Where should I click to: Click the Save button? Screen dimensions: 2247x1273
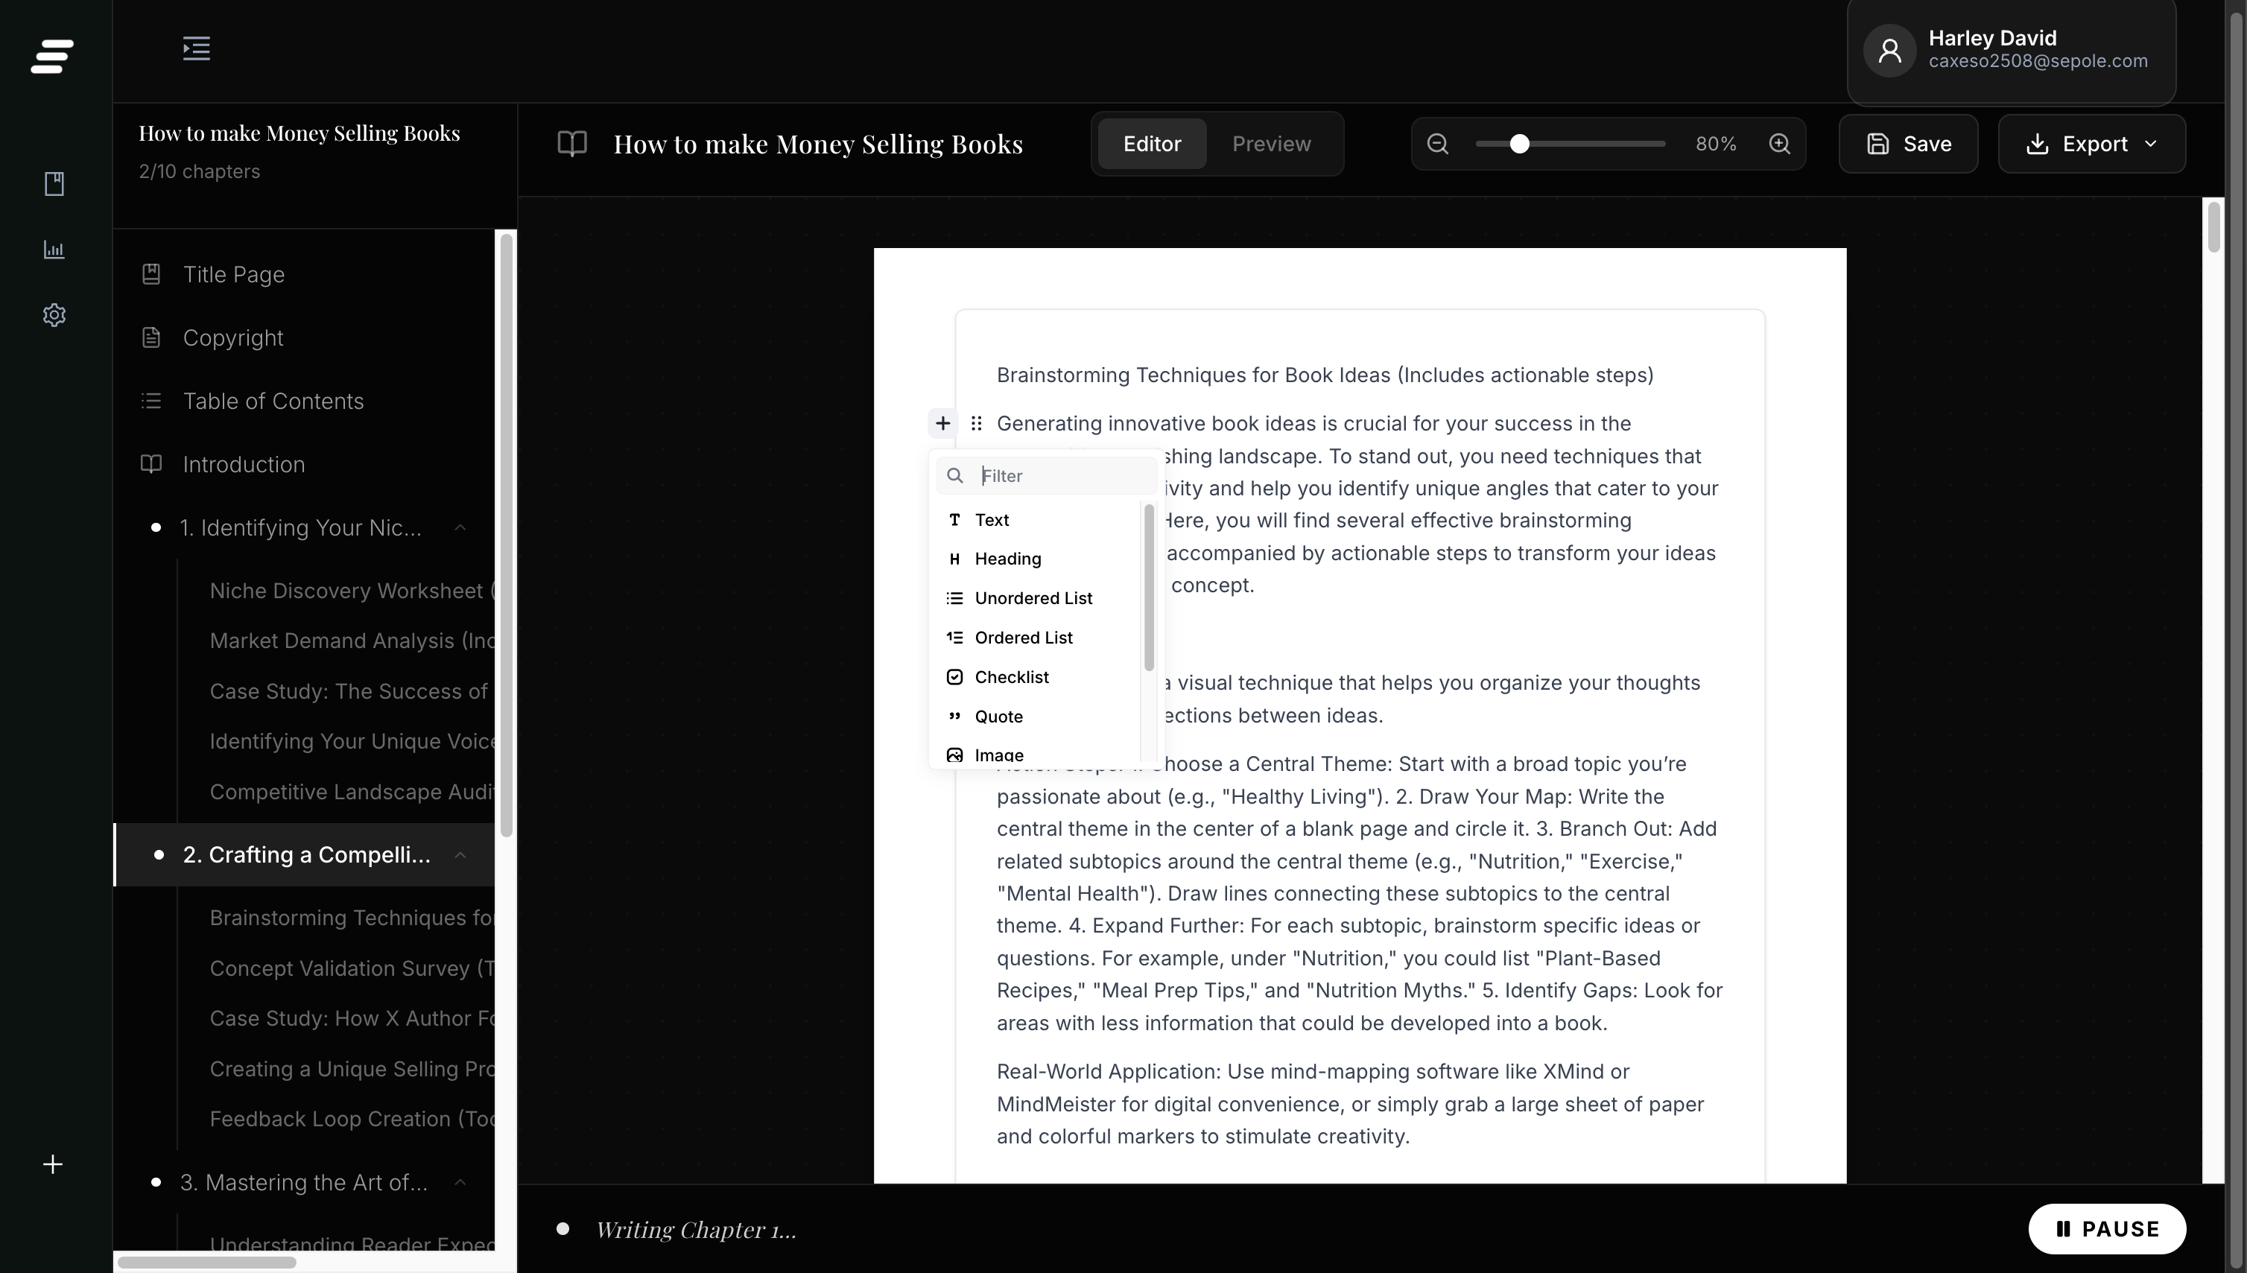pyautogui.click(x=1909, y=143)
